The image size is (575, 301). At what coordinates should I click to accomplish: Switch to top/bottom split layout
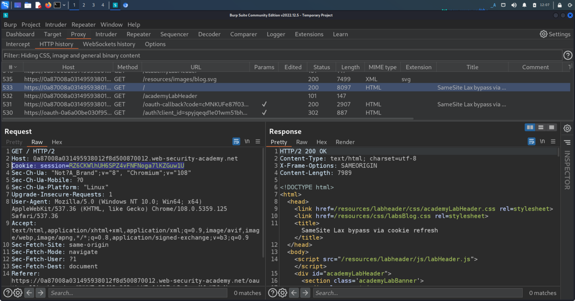pyautogui.click(x=541, y=127)
